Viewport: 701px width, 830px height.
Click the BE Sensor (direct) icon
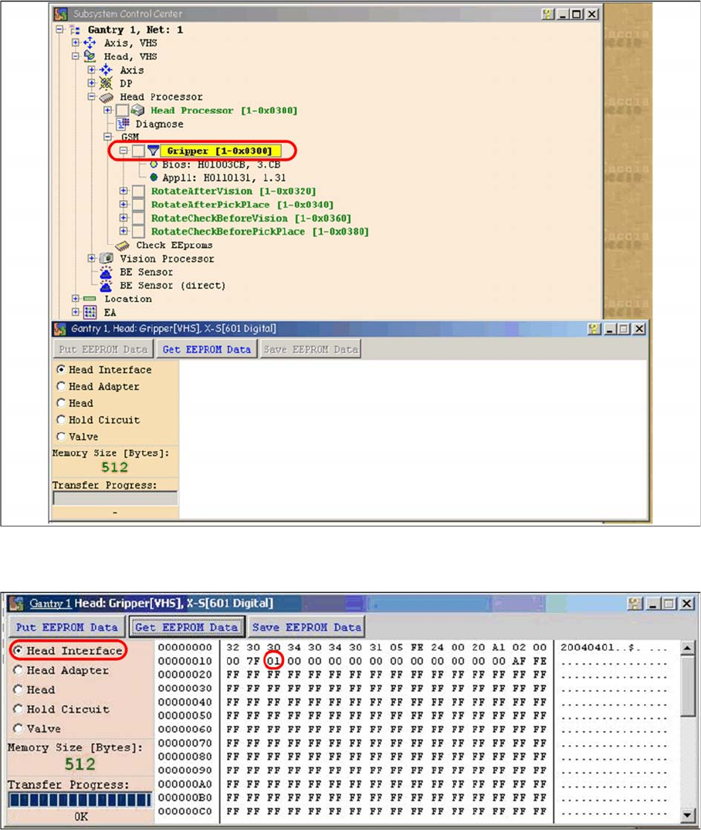pyautogui.click(x=107, y=285)
